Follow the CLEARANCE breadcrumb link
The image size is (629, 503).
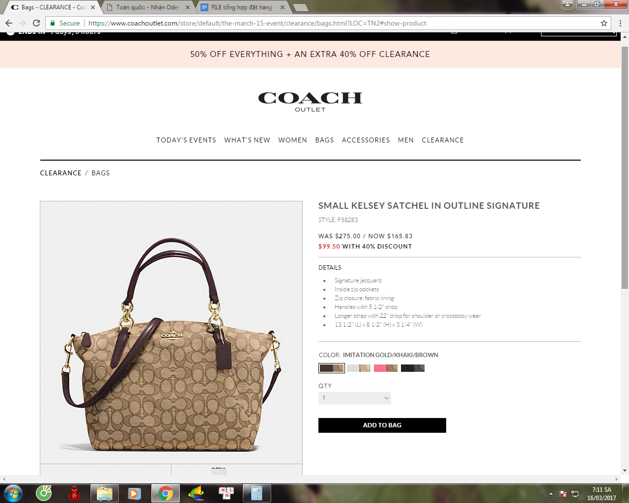tap(61, 173)
